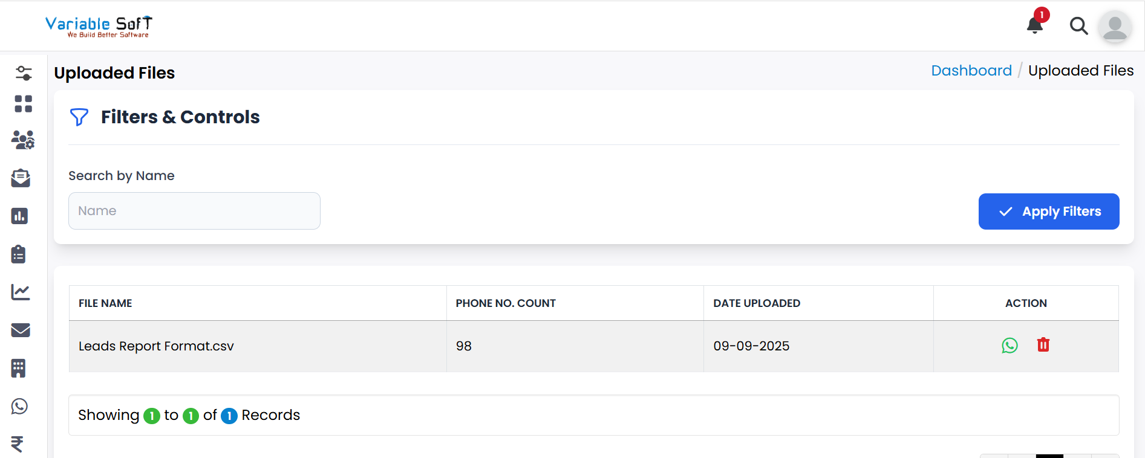The image size is (1145, 458).
Task: Delete the Leads Report Format.csv file
Action: click(x=1043, y=345)
